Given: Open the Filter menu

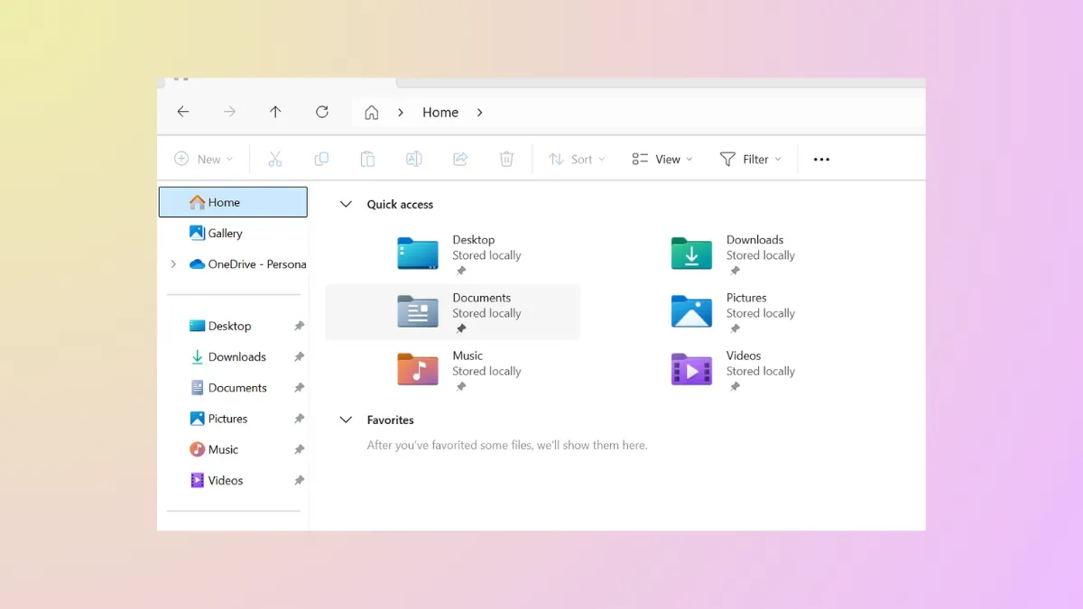Looking at the screenshot, I should pyautogui.click(x=750, y=159).
